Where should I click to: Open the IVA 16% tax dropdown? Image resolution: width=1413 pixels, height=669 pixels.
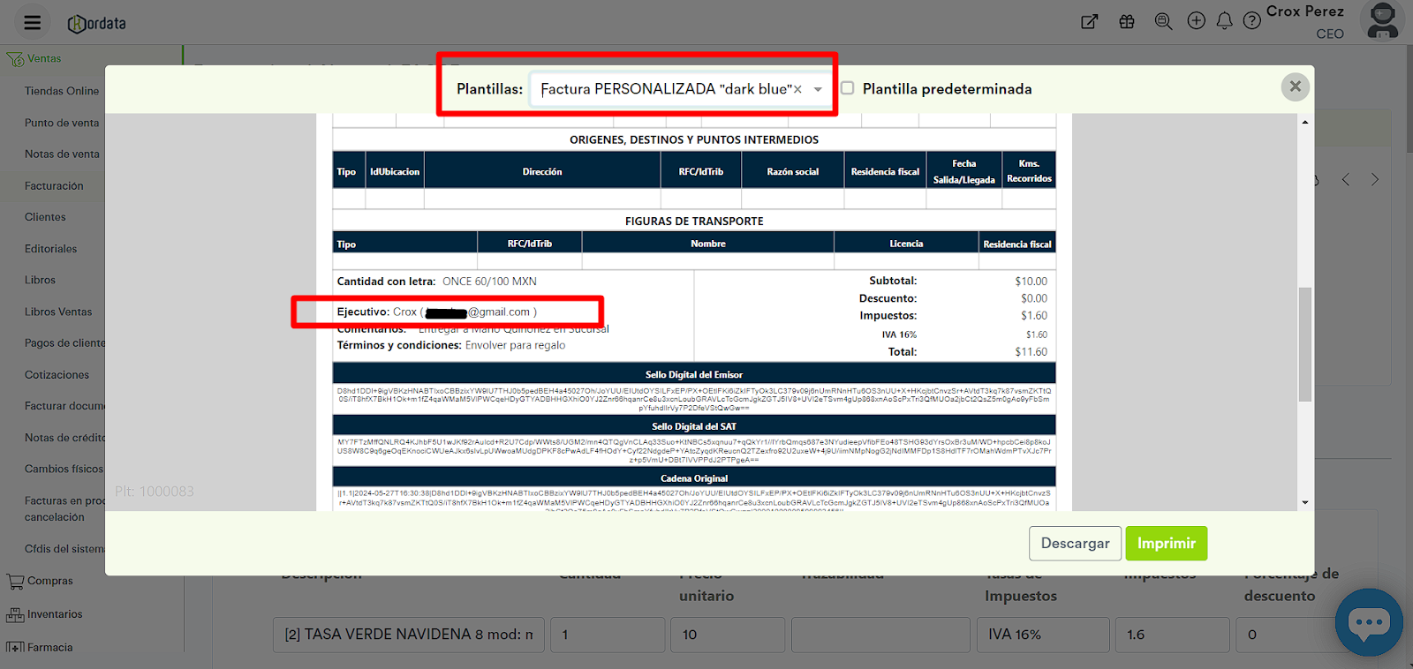click(x=1042, y=635)
